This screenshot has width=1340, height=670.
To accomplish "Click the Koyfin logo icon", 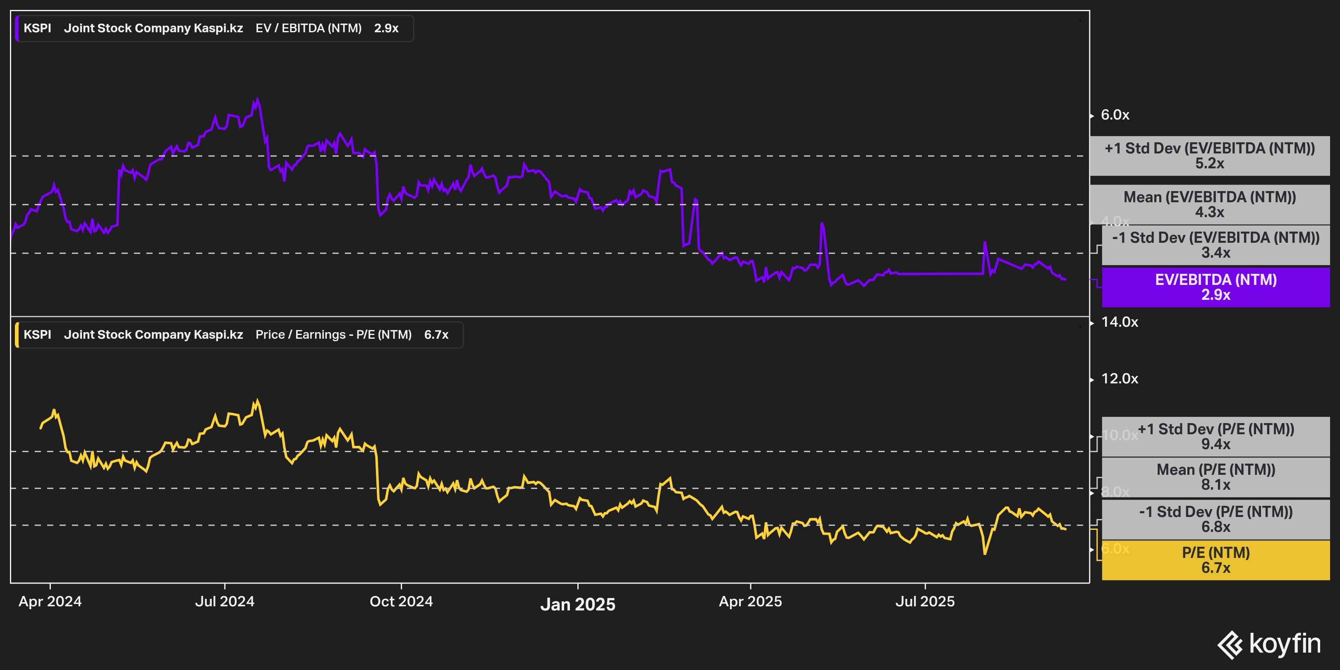I will (x=1230, y=645).
